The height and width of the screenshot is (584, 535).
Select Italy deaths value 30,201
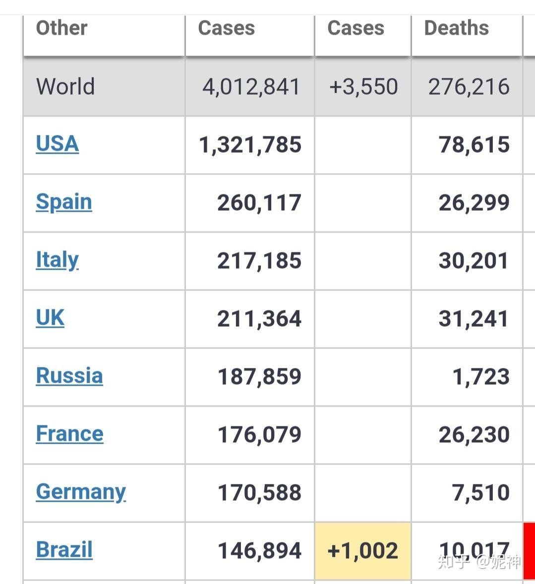pyautogui.click(x=473, y=261)
